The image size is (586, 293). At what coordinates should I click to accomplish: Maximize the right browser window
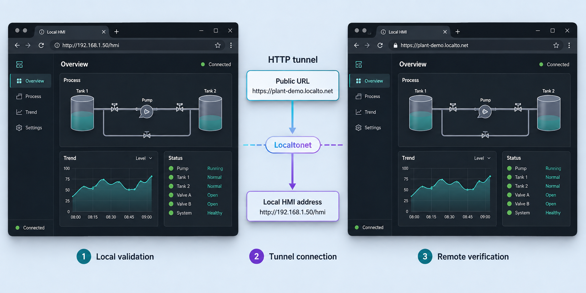[x=553, y=31]
